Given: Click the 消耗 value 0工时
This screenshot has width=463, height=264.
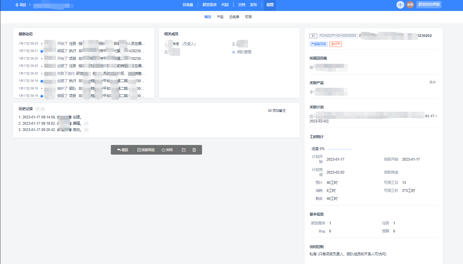Looking at the screenshot, I should coord(331,191).
